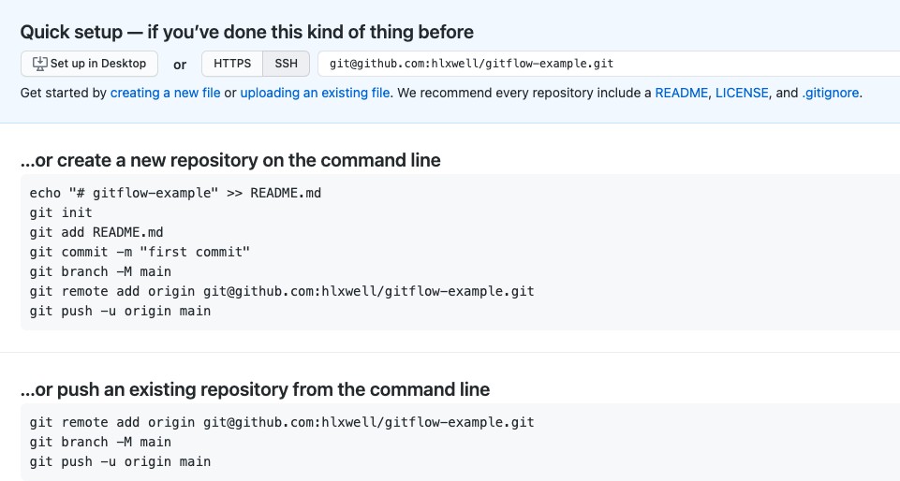Click the LICENSE link
900x481 pixels.
(x=742, y=93)
